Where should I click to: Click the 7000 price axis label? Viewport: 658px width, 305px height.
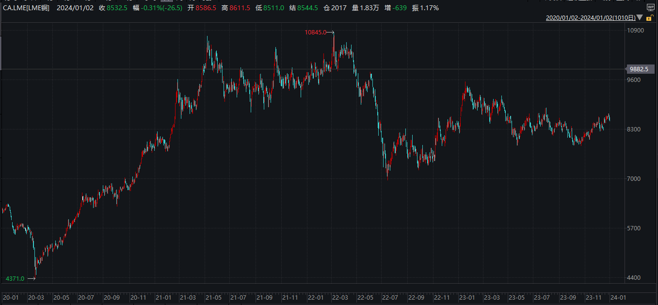[x=634, y=179]
